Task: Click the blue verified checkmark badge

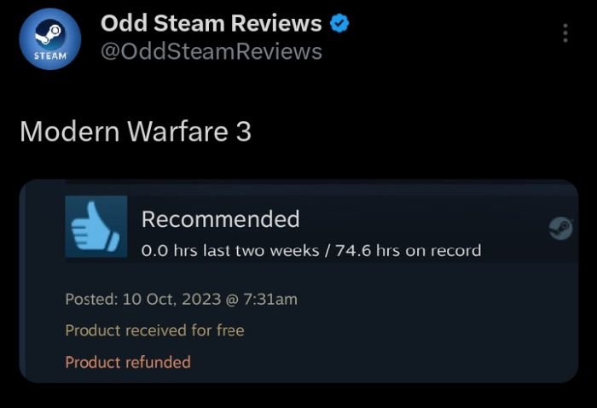Action: [x=339, y=23]
